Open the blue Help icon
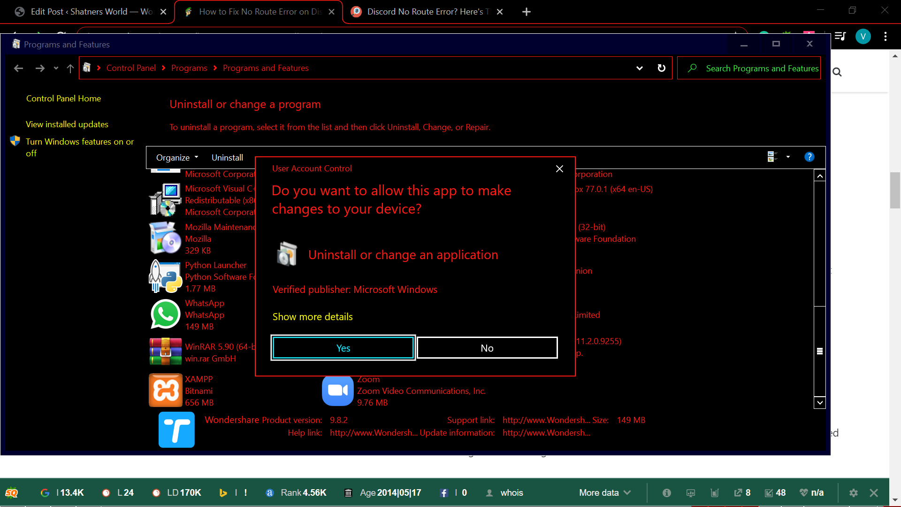The image size is (901, 507). 809,157
